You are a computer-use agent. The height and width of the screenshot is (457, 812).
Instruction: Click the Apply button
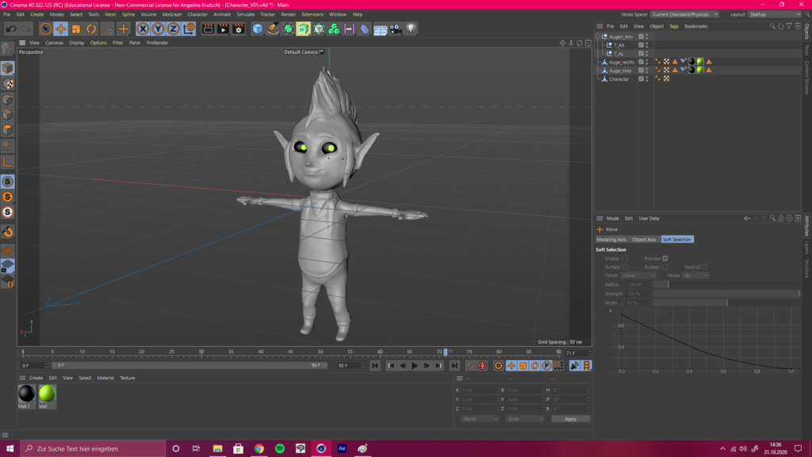570,419
